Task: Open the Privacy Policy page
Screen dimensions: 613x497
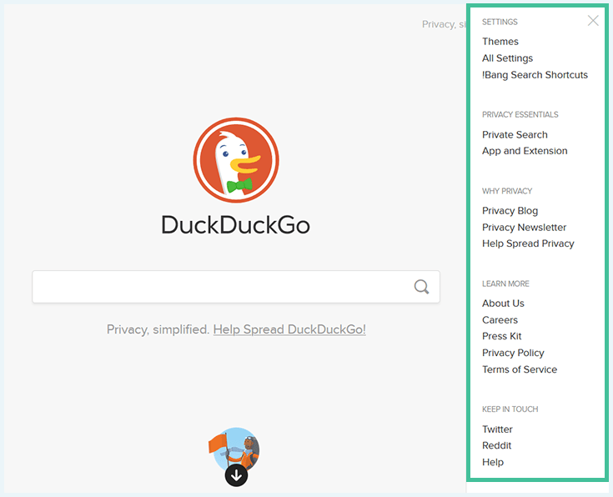Action: pos(513,353)
